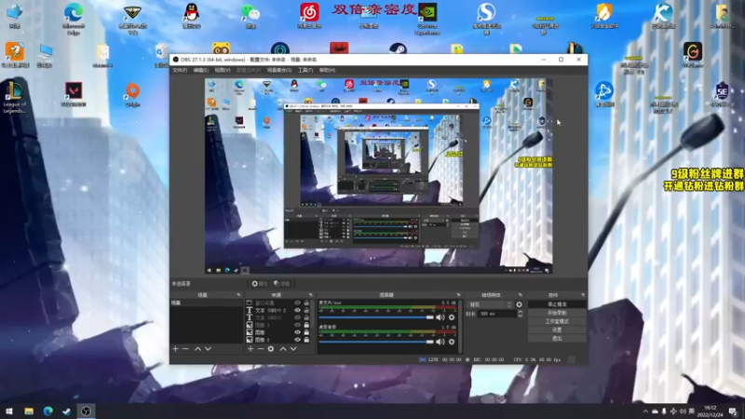The image size is (745, 419).
Task: Select the 场景 item in scenes list
Action: pos(206,303)
